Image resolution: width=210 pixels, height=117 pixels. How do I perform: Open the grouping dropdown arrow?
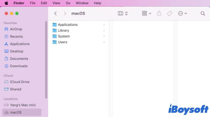150,14
